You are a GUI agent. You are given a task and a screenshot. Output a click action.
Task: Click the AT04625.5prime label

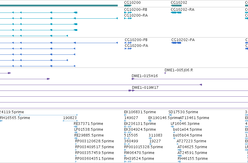click(x=192, y=147)
